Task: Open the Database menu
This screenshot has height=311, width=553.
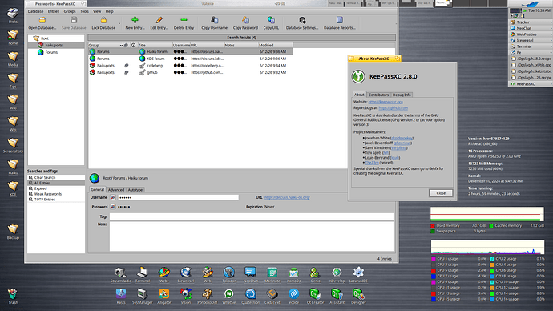Action: coord(35,11)
